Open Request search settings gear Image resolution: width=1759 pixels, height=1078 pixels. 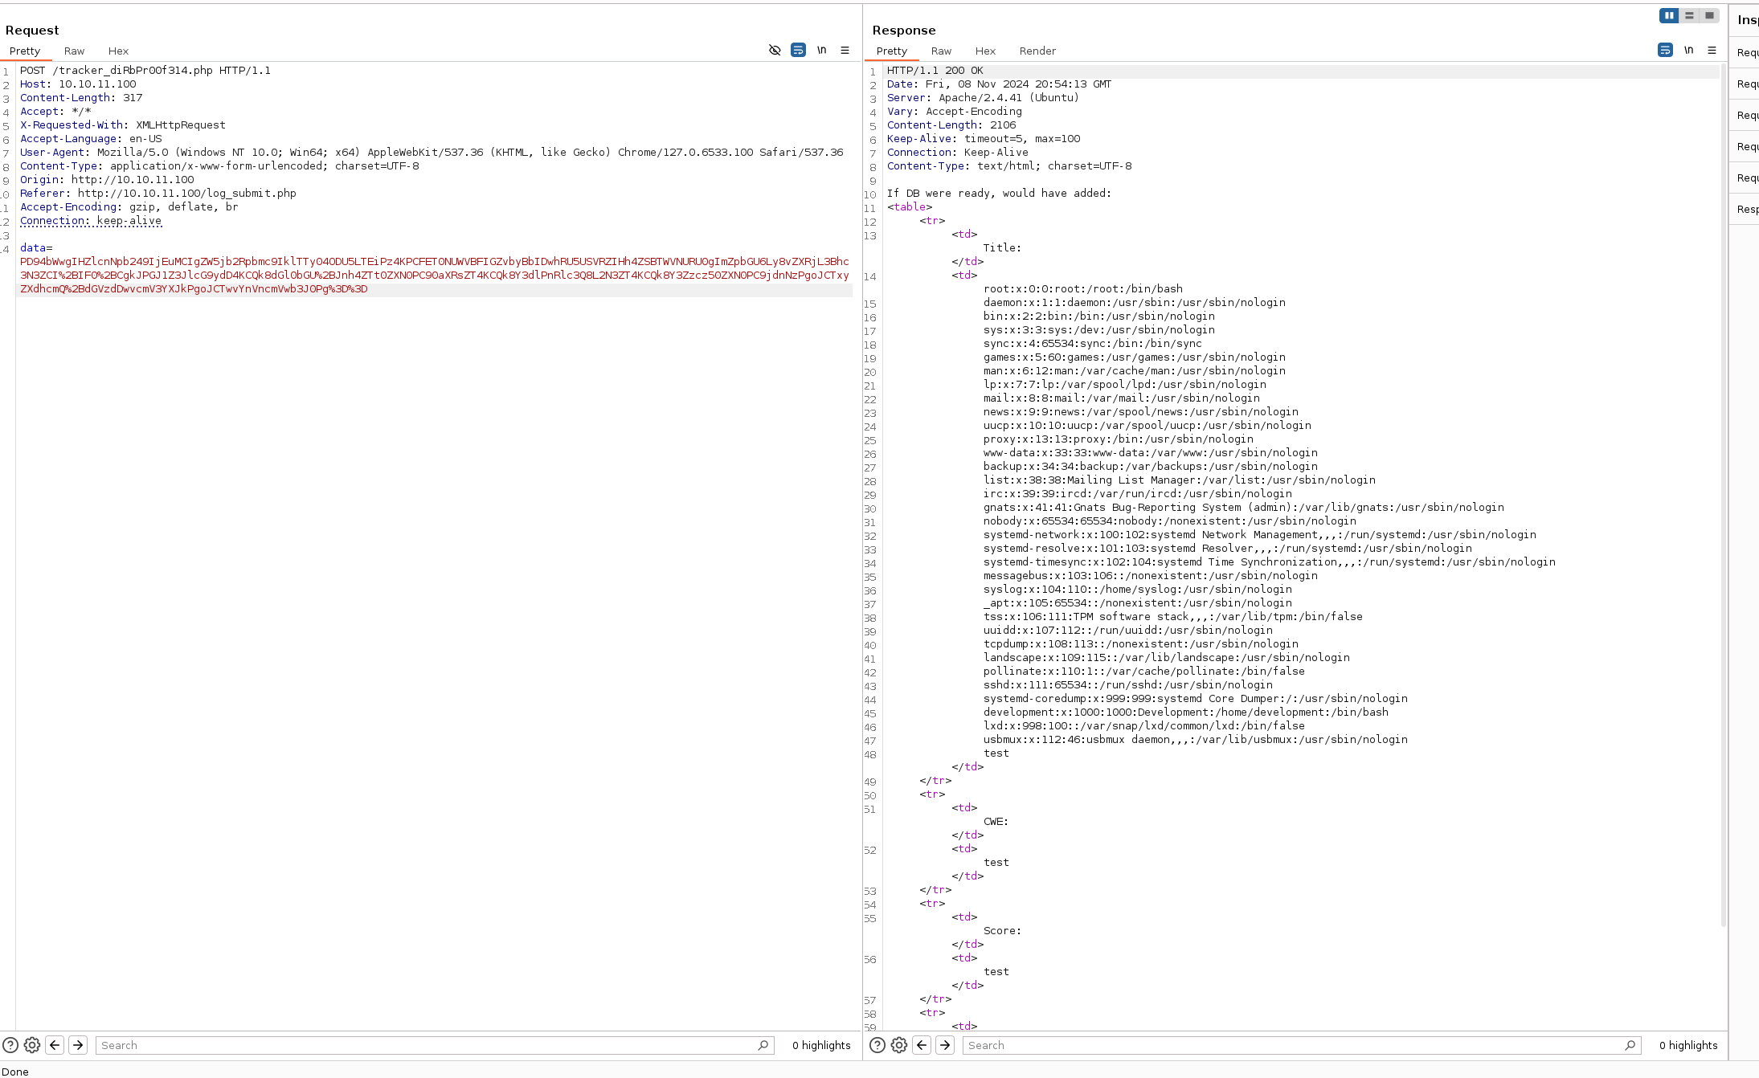coord(32,1045)
